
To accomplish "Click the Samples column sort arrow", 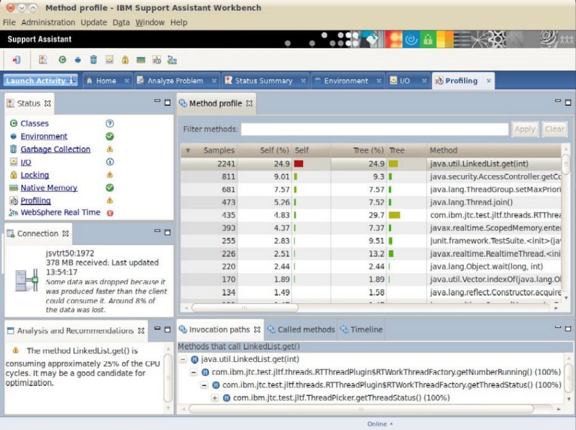I will tap(188, 150).
